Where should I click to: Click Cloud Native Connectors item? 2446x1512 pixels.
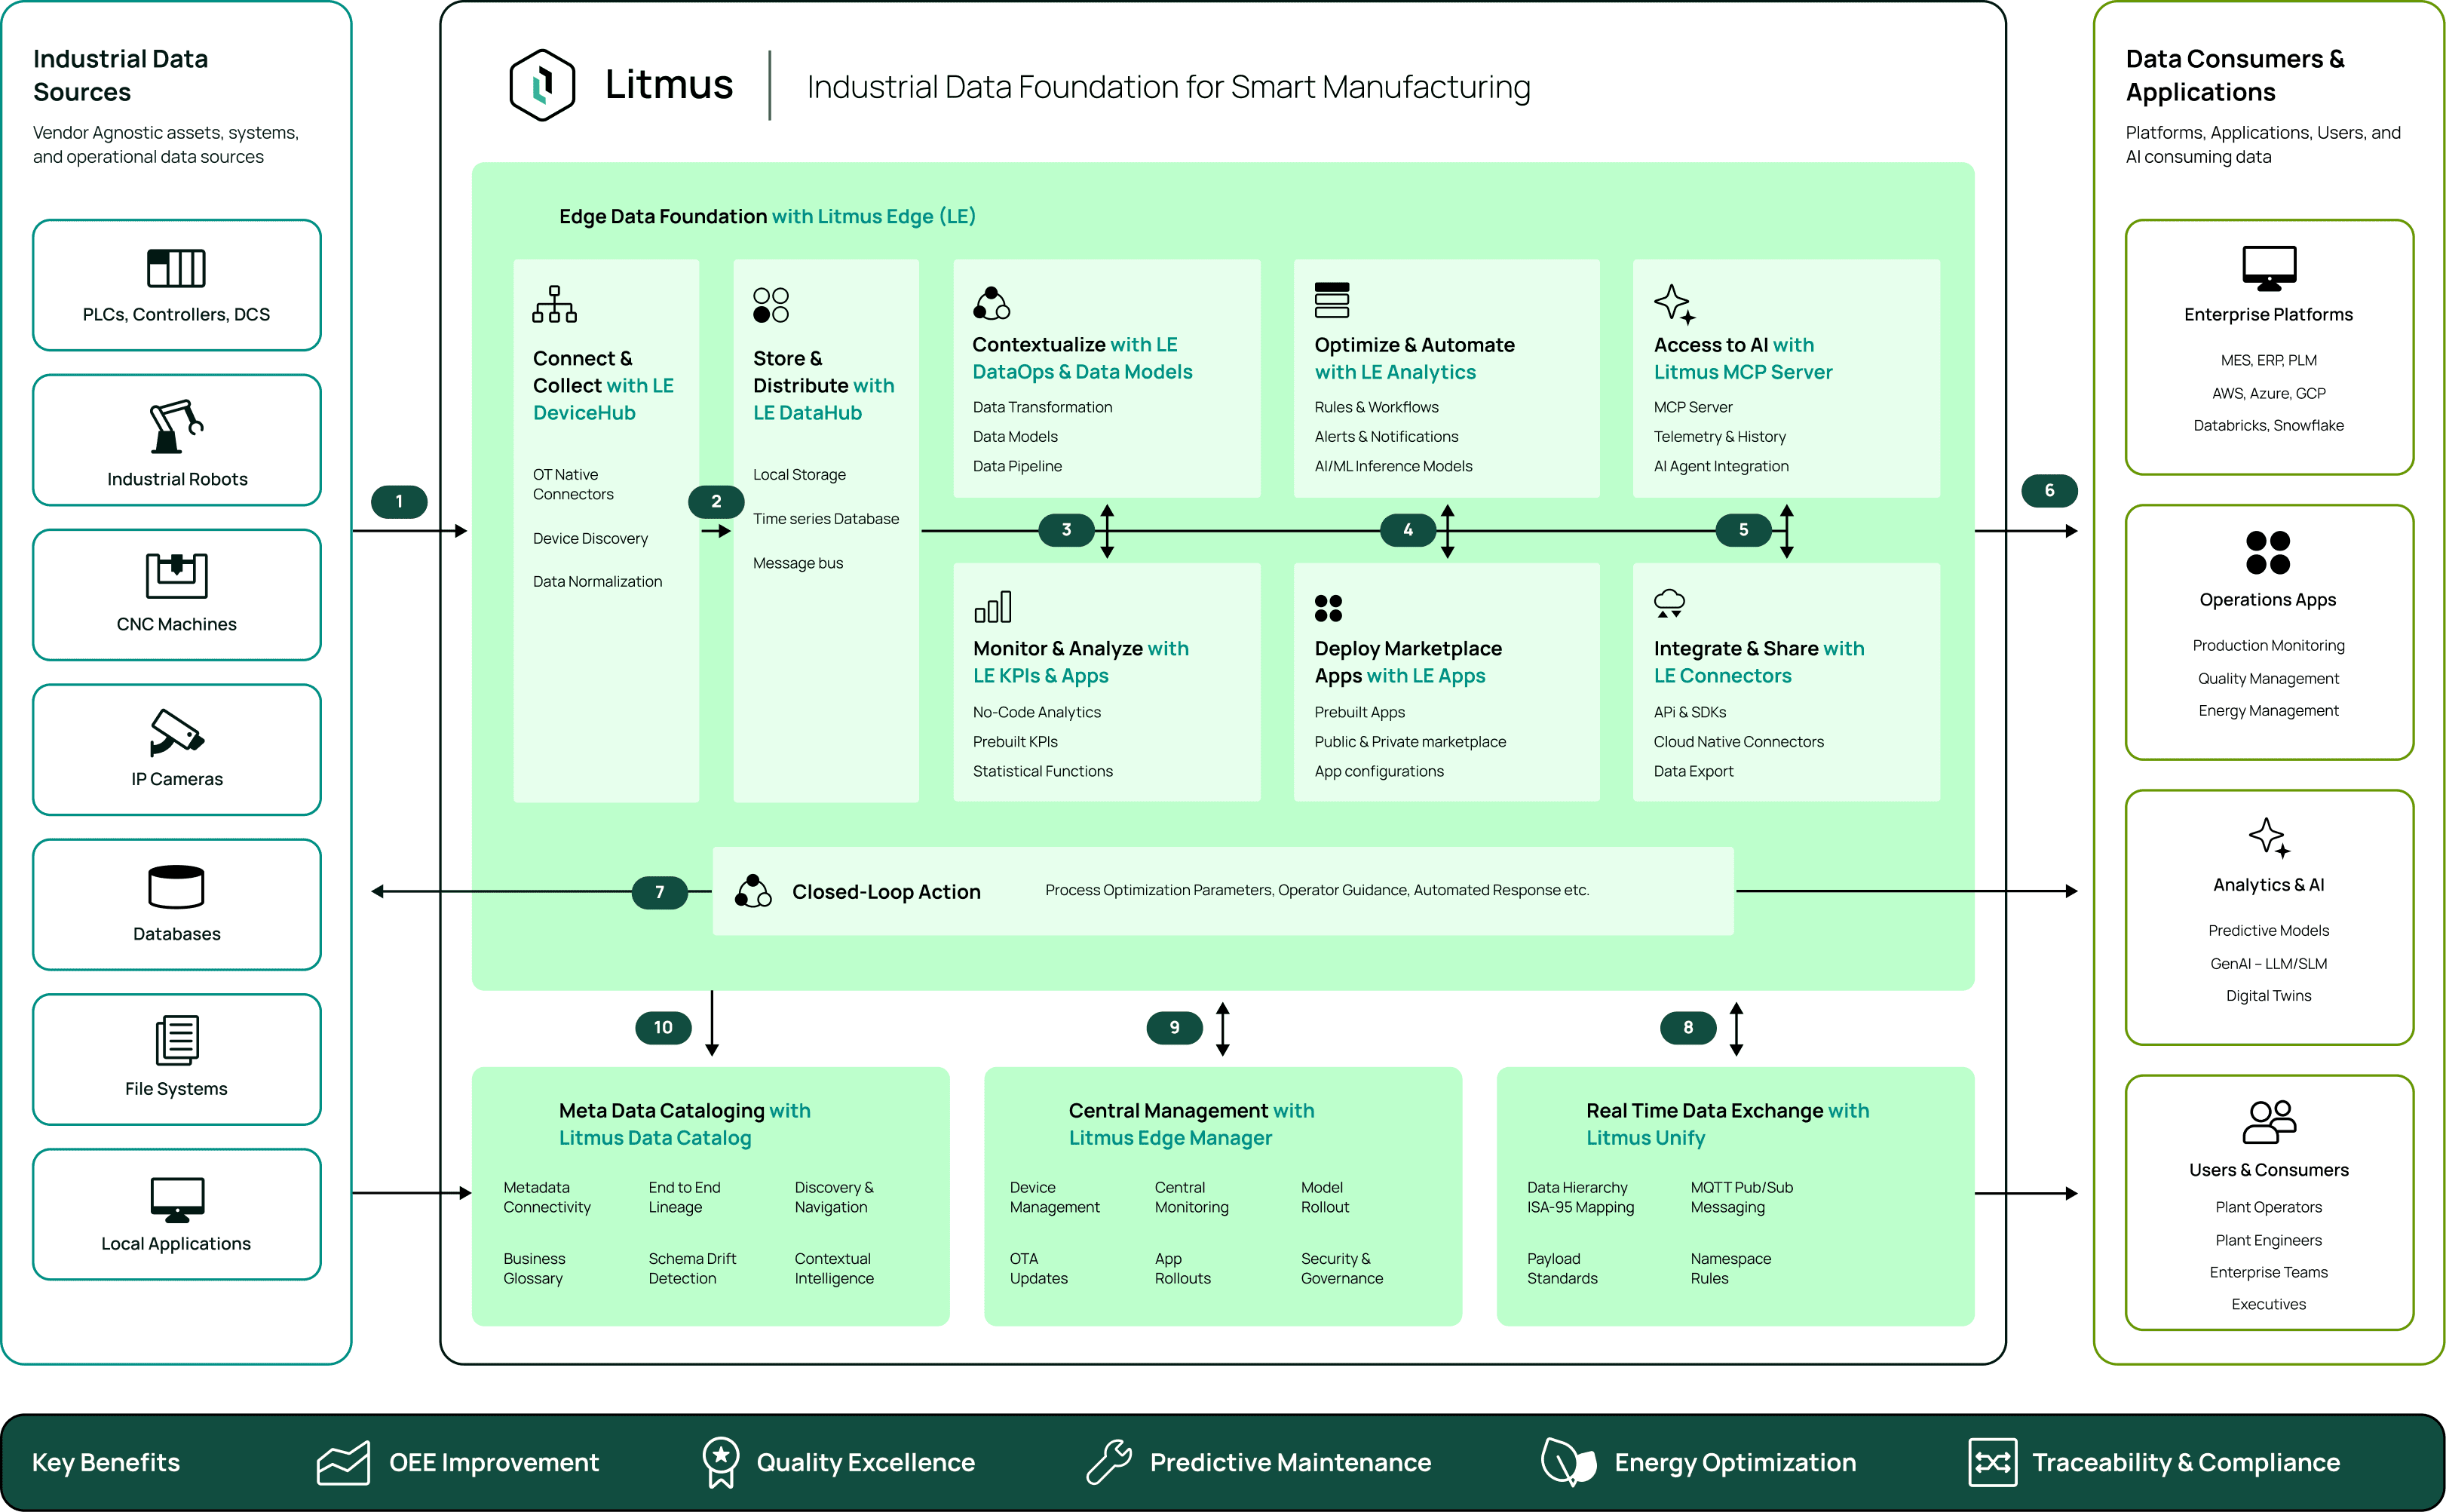tap(1738, 741)
